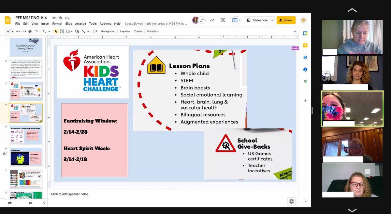The image size is (391, 214).
Task: Open the Transition panel
Action: pos(152,31)
